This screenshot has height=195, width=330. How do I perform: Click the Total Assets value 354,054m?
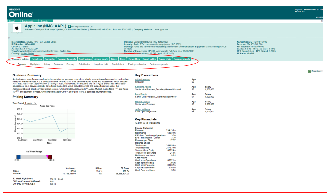[171, 146]
